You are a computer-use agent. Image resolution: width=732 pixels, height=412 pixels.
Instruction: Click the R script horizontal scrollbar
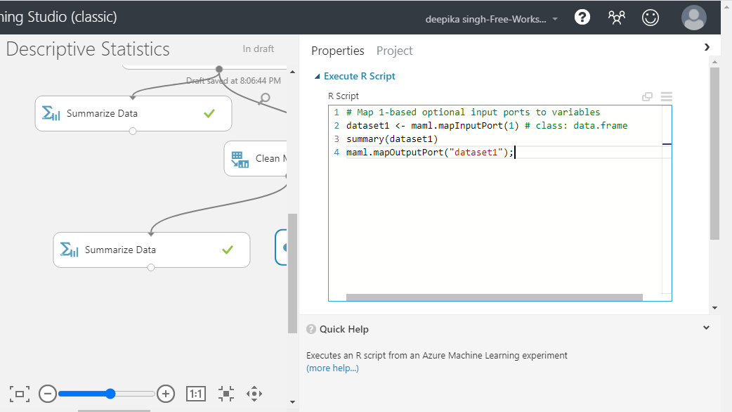point(495,297)
